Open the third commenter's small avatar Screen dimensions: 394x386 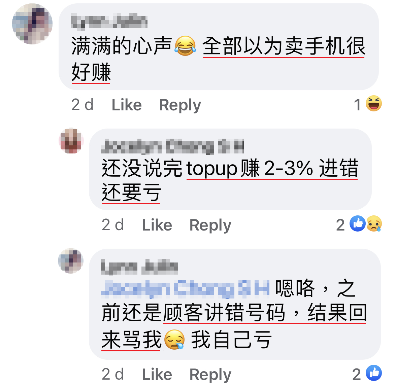point(71,261)
